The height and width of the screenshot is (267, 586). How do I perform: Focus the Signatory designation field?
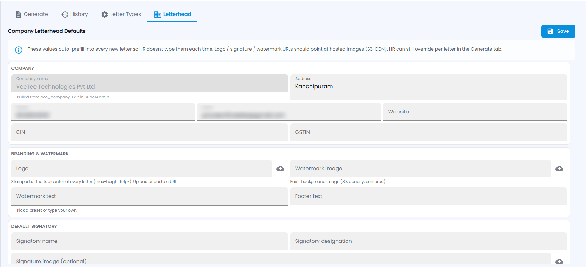[429, 241]
